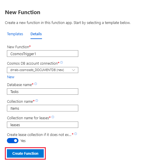141x166 pixels.
Task: Click the Collection name field containing Items
Action: tap(43, 108)
